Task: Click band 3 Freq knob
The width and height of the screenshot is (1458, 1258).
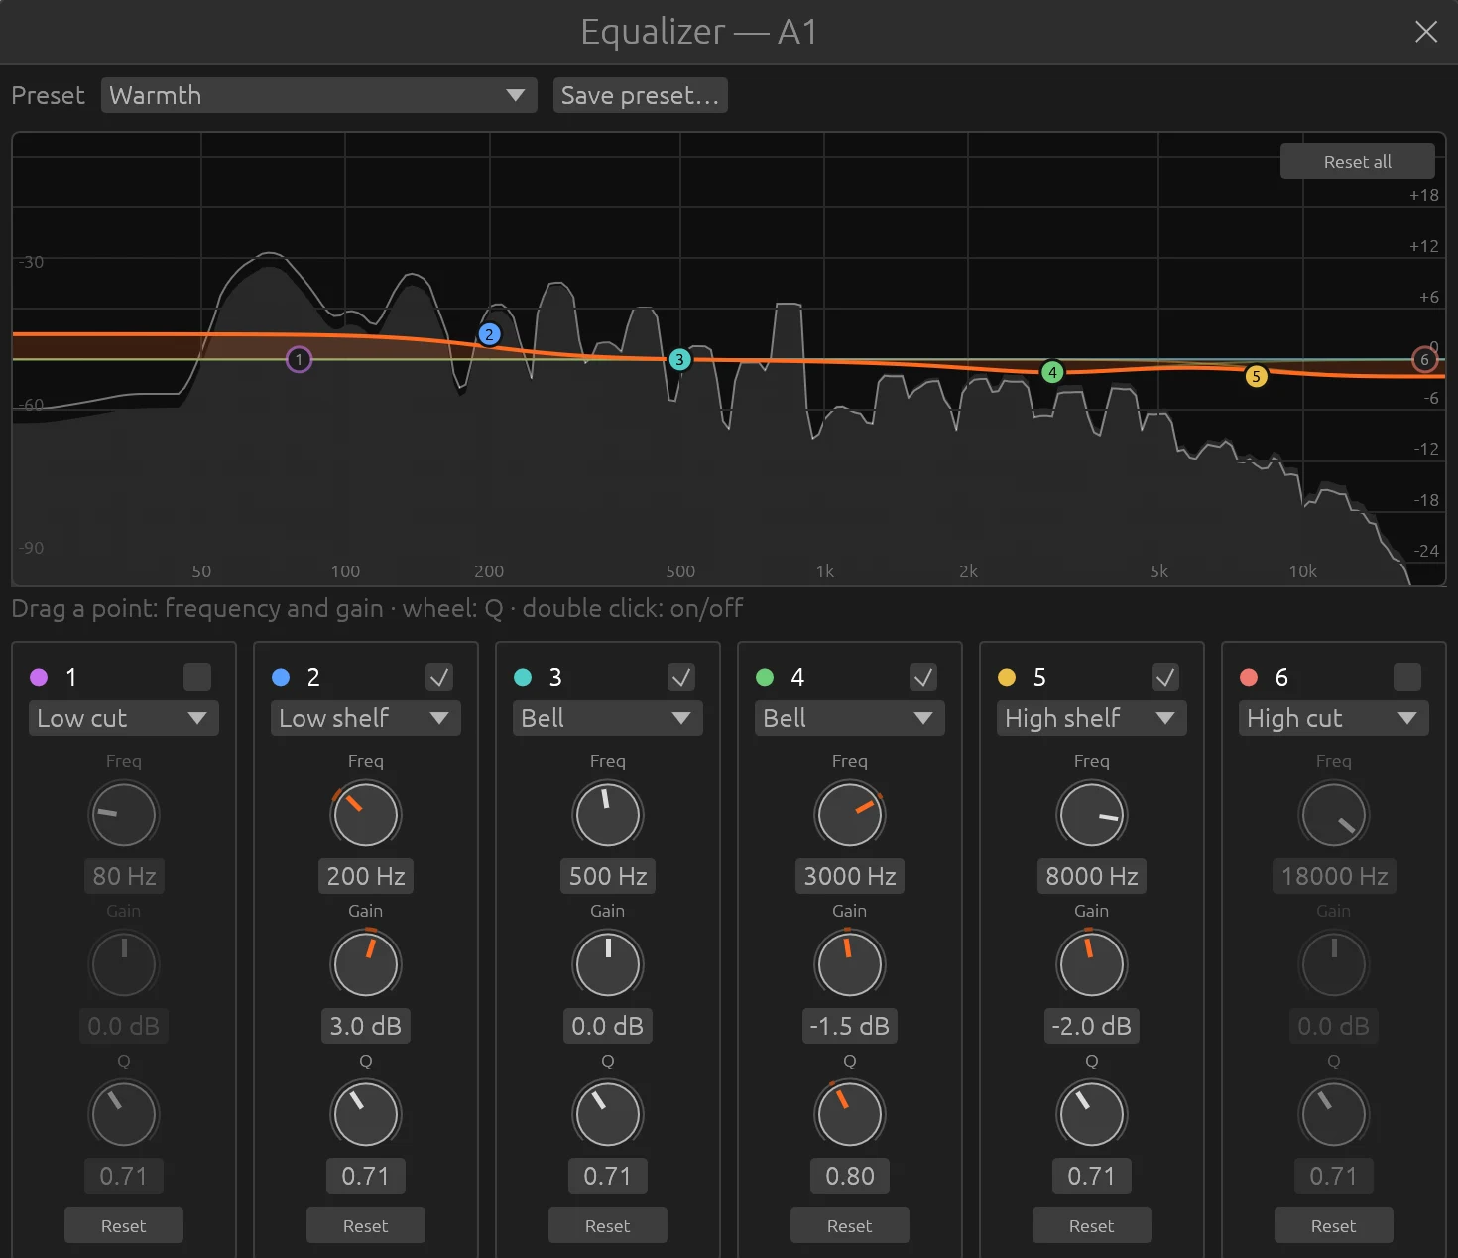Action: click(x=608, y=815)
